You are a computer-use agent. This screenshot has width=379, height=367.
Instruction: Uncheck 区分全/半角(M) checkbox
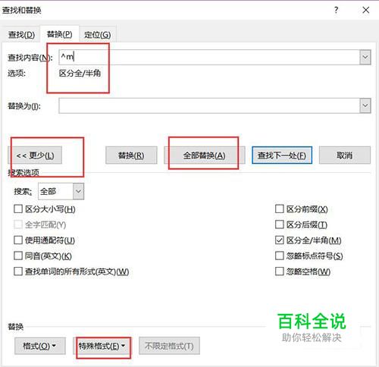pos(279,240)
